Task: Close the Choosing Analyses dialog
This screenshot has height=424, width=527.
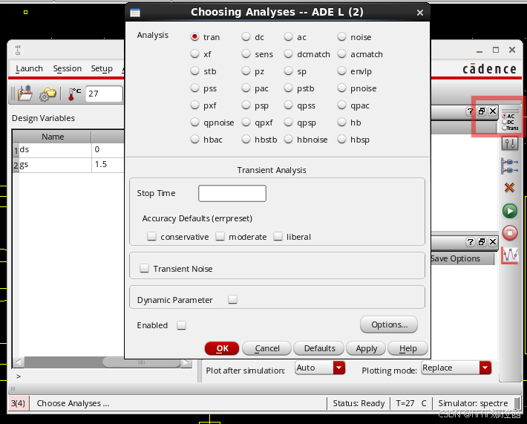Action: coord(420,13)
